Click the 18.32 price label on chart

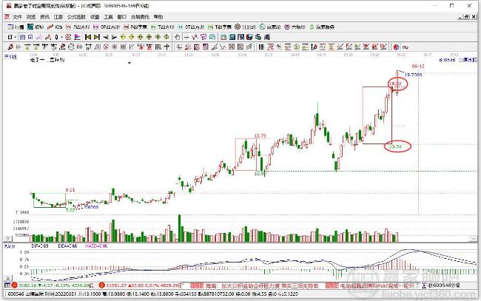pos(395,84)
